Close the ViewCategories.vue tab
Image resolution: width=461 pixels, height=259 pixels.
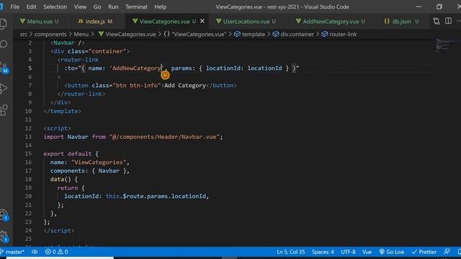[202, 21]
